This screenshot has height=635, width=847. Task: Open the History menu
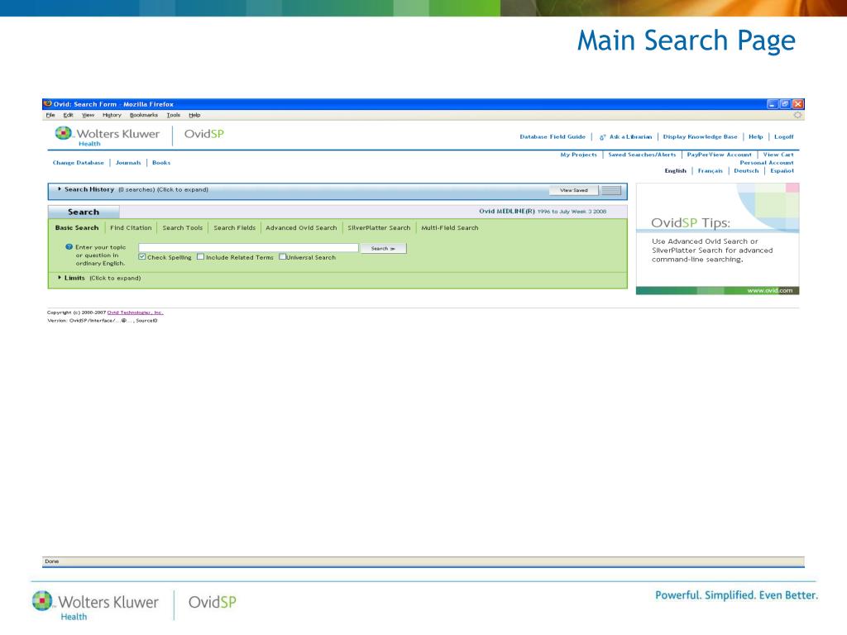pos(112,115)
